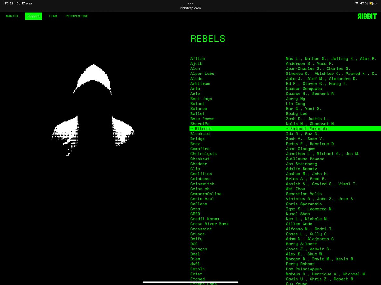Click the EarnIn list item
381x285 pixels.
197,269
